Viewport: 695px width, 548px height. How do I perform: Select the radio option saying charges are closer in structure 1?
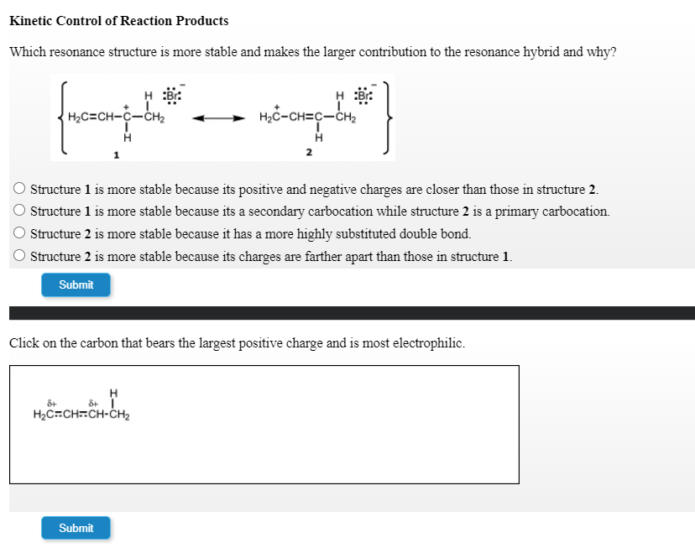[18, 188]
